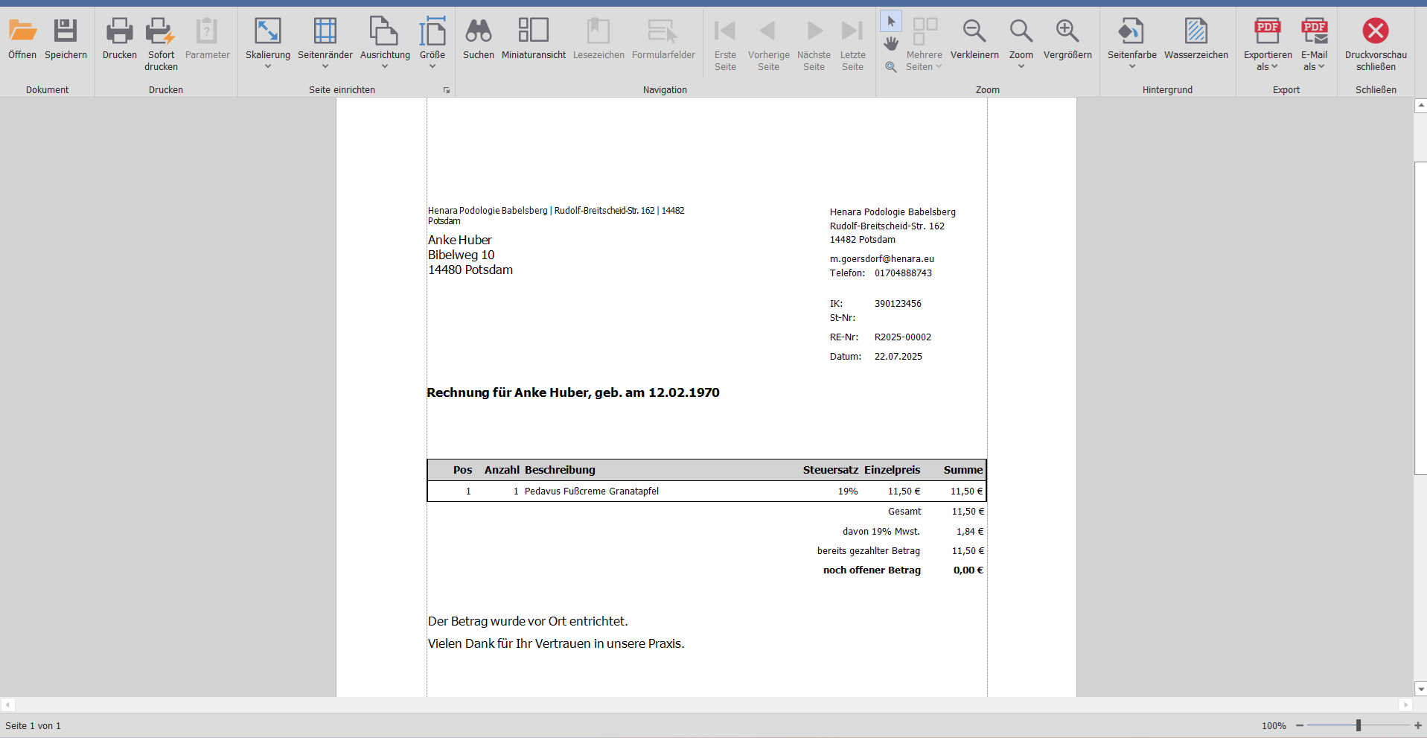This screenshot has width=1427, height=738.
Task: Print the invoice using Drucken
Action: tap(119, 31)
